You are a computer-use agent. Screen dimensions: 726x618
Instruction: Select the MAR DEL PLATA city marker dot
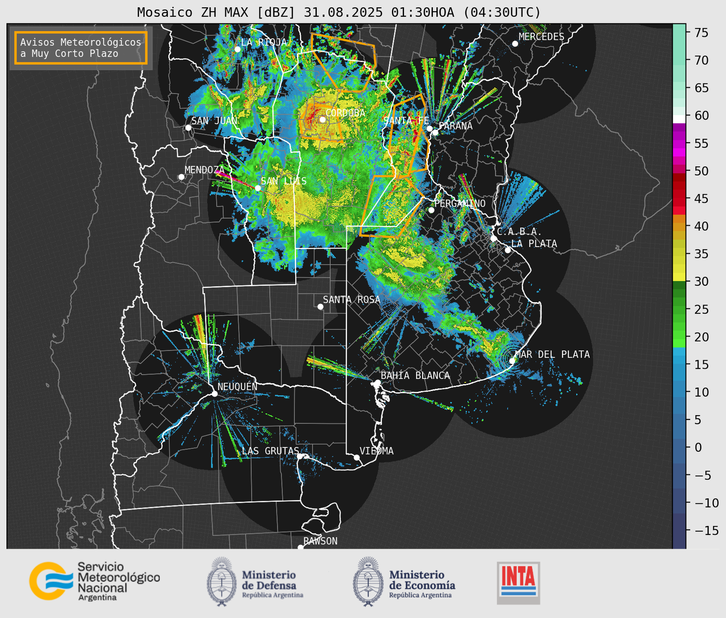[512, 361]
